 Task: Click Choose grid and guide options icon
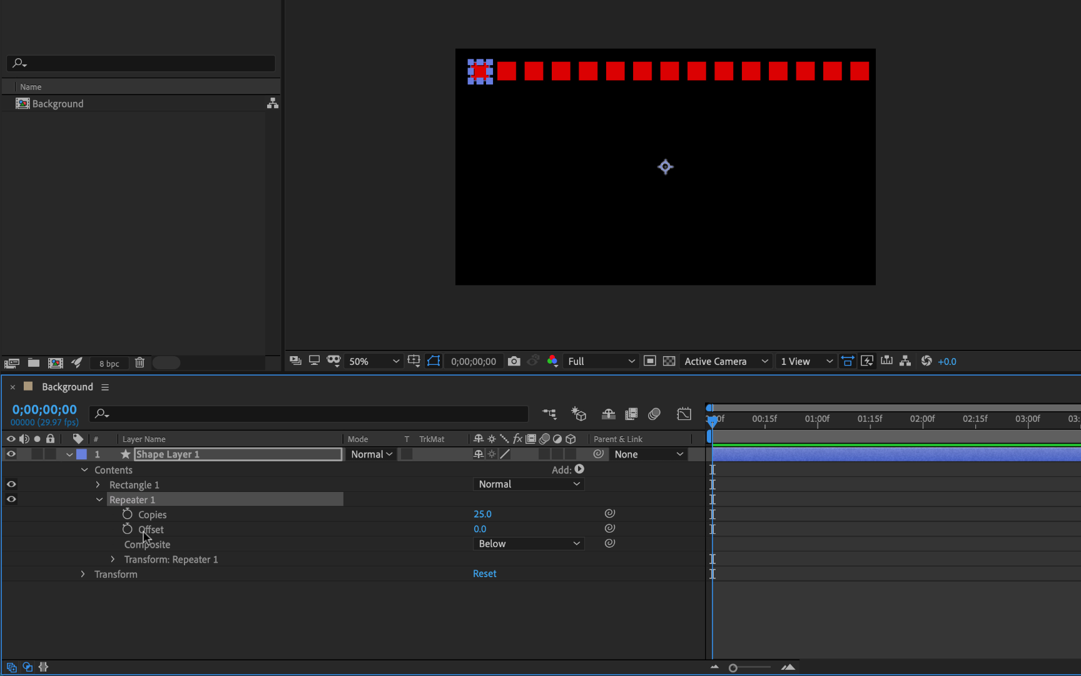[414, 361]
